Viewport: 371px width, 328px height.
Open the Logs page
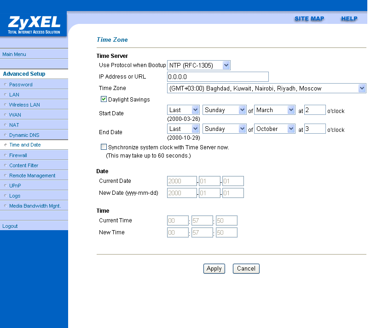(15, 196)
